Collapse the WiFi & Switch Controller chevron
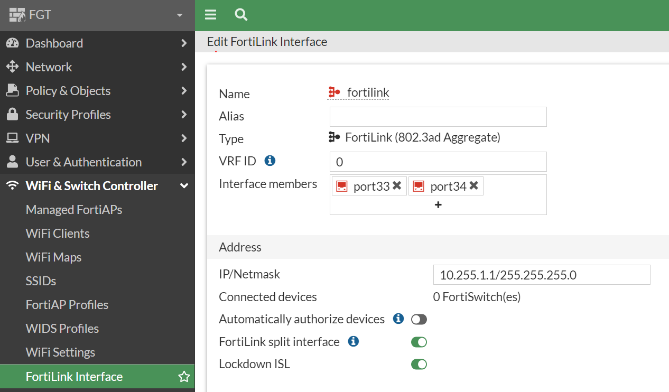Image resolution: width=669 pixels, height=392 pixels. click(x=184, y=186)
